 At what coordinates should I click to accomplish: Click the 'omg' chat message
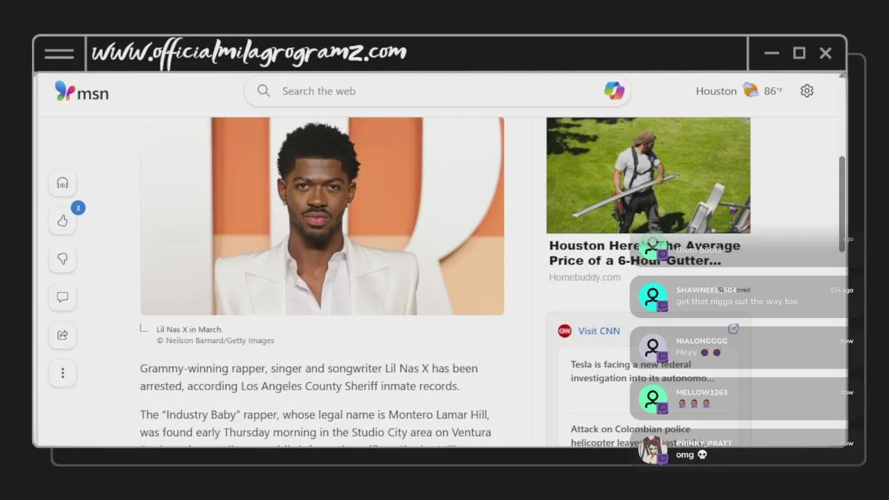[691, 455]
